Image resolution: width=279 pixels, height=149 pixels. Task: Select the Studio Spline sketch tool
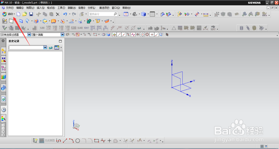coord(103,141)
